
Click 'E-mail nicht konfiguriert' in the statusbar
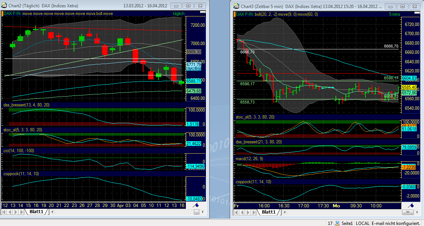(395, 223)
